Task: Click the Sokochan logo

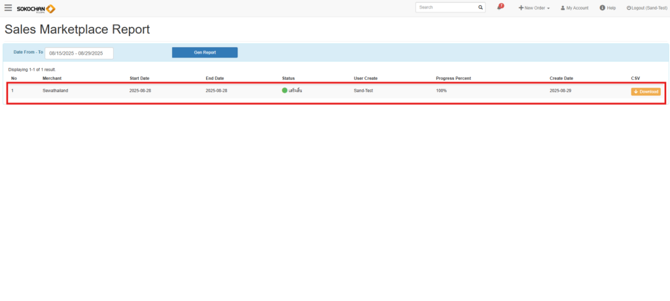Action: coord(36,8)
